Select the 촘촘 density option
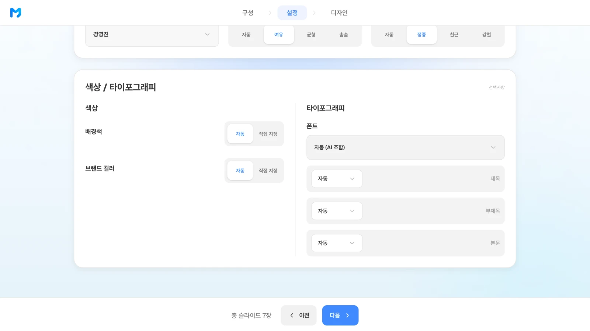The height and width of the screenshot is (331, 590). click(x=344, y=35)
